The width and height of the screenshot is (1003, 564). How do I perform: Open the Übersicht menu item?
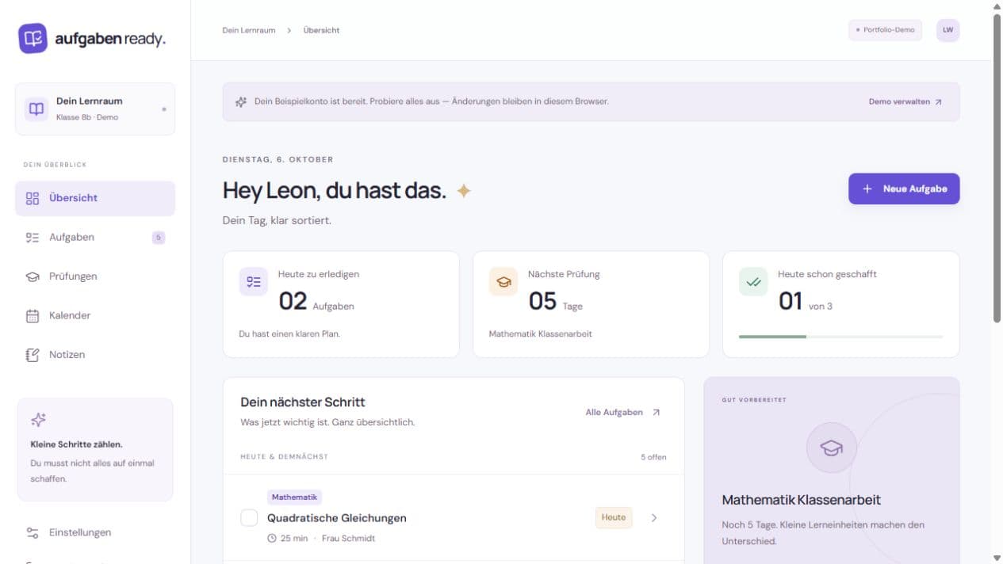click(95, 198)
